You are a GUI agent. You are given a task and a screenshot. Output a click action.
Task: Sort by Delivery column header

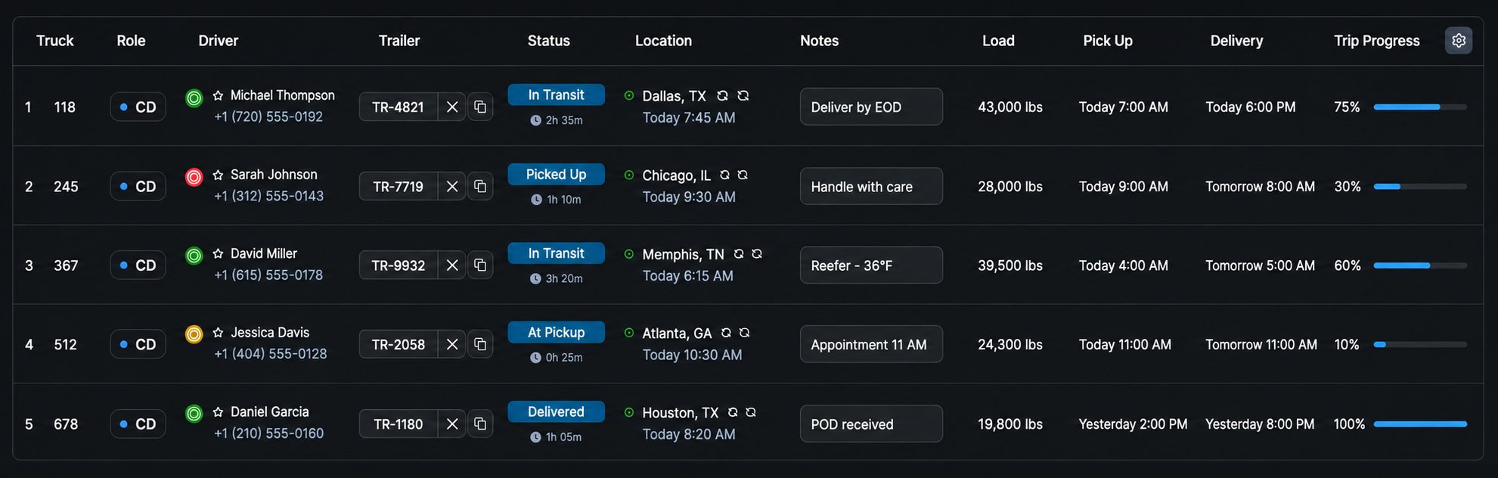point(1236,41)
